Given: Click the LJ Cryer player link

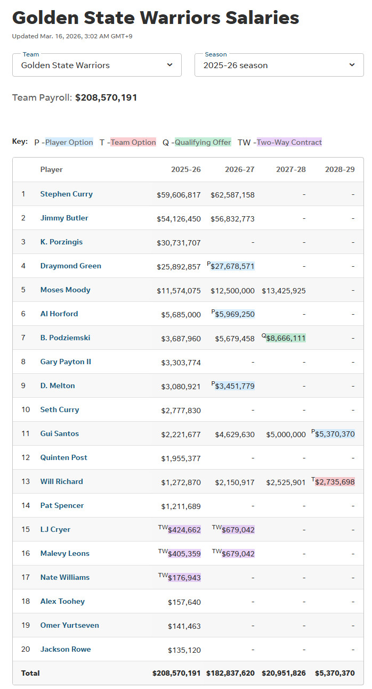Looking at the screenshot, I should (x=55, y=529).
